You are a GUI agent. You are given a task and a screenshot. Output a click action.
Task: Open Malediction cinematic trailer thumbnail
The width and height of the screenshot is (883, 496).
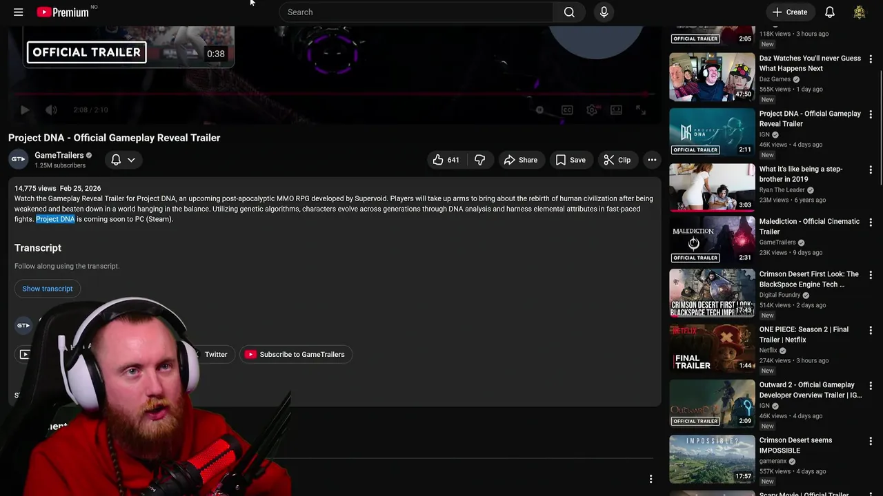tap(712, 240)
